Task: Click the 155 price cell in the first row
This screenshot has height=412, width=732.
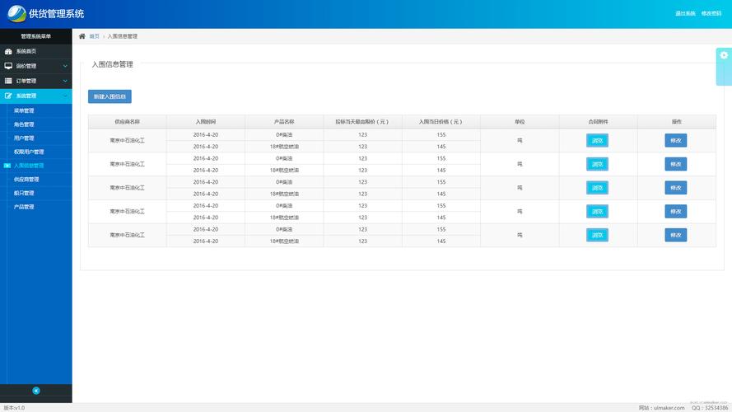Action: (x=441, y=134)
